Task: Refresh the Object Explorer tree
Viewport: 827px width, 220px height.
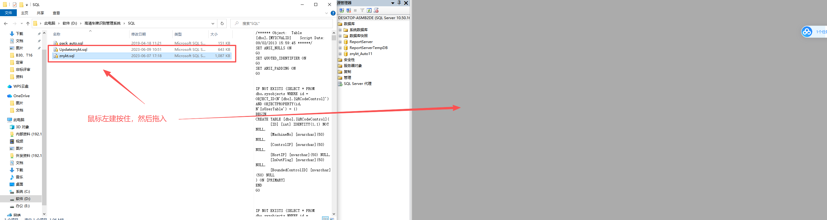Action: tap(369, 10)
